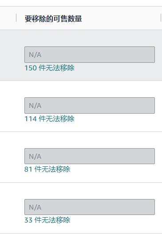Click the divider right of 要移除的可售数量 header
Image resolution: width=162 pixels, height=234 pixels.
pos(161,18)
